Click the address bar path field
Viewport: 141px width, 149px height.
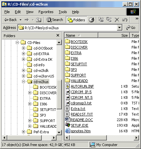coord(68,28)
